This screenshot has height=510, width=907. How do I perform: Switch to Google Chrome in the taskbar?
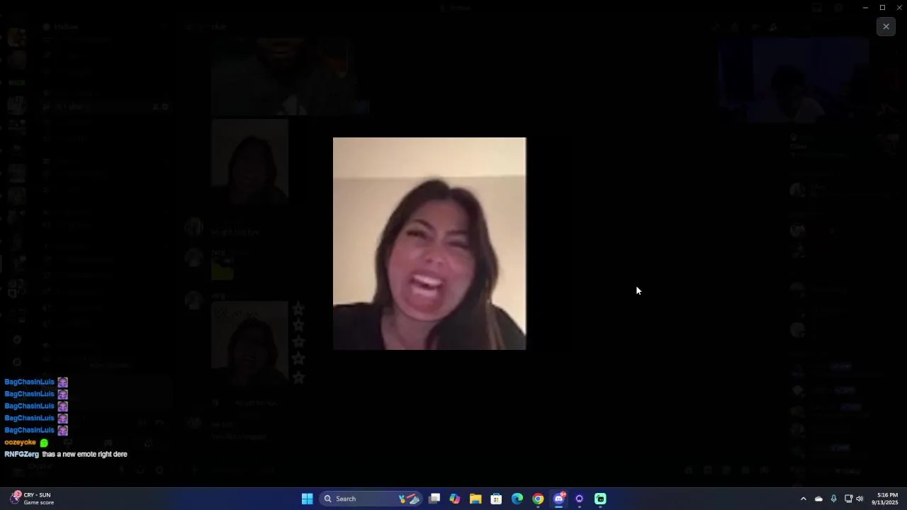point(538,499)
